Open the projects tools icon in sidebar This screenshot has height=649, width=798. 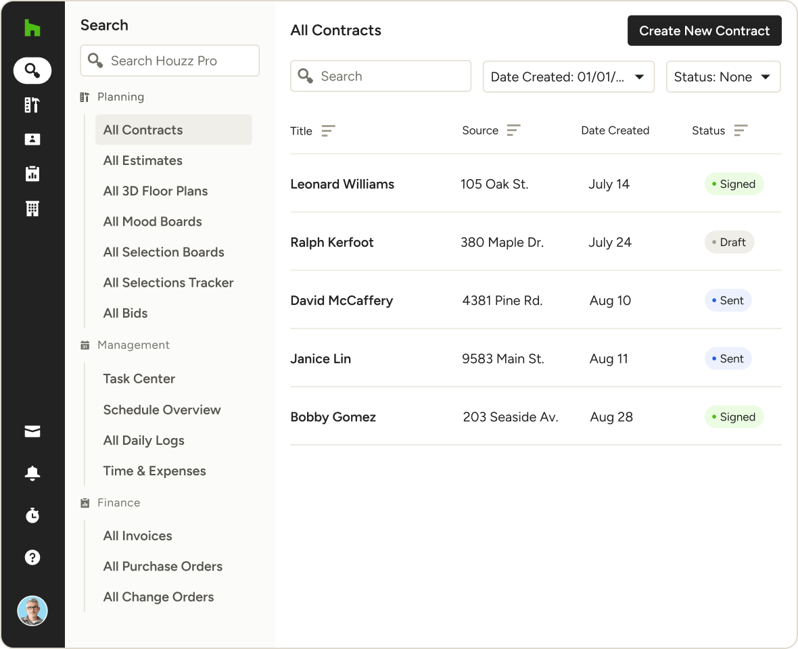32,105
